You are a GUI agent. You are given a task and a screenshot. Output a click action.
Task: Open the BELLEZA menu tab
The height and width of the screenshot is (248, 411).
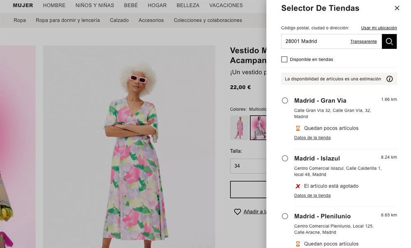pyautogui.click(x=188, y=5)
